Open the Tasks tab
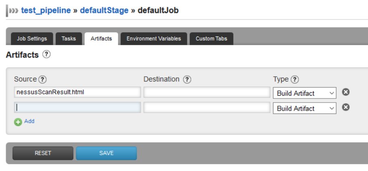Screen dimensions: 368x171 click(x=69, y=39)
